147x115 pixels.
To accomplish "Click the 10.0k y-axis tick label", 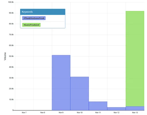I will coord(11,99).
